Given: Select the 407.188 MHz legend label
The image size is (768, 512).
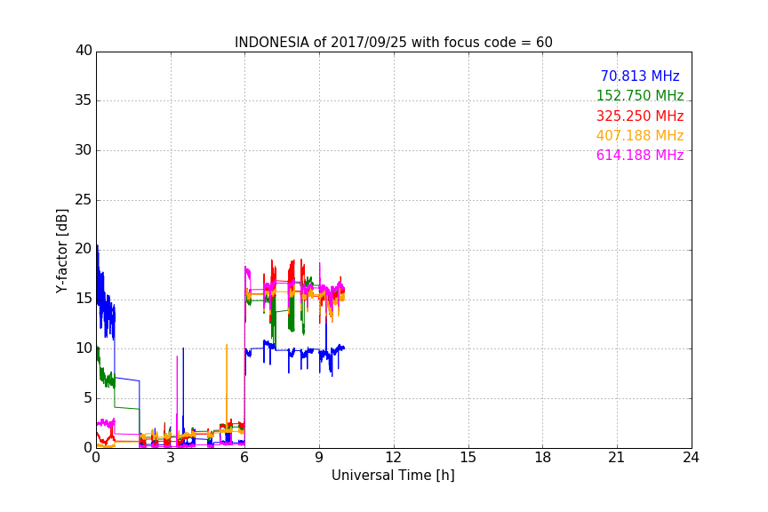Looking at the screenshot, I should click(x=640, y=135).
